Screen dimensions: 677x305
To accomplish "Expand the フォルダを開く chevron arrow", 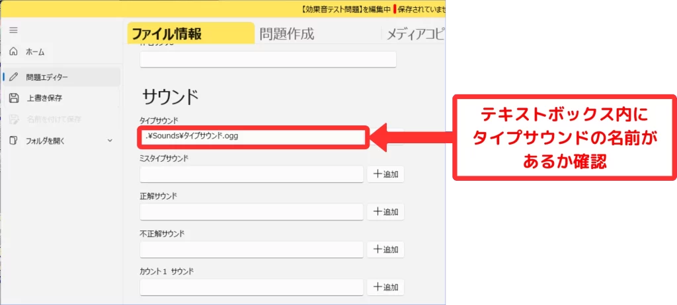I will coord(110,141).
